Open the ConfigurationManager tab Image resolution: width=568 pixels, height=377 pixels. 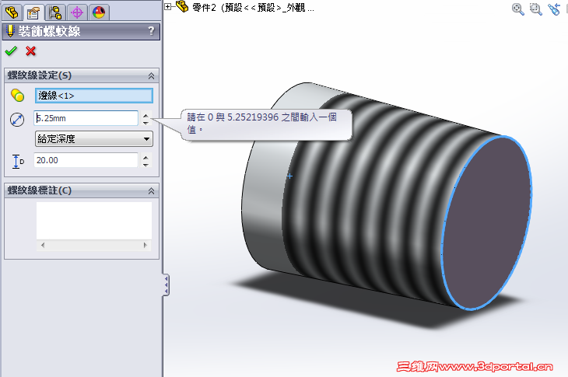tap(55, 12)
